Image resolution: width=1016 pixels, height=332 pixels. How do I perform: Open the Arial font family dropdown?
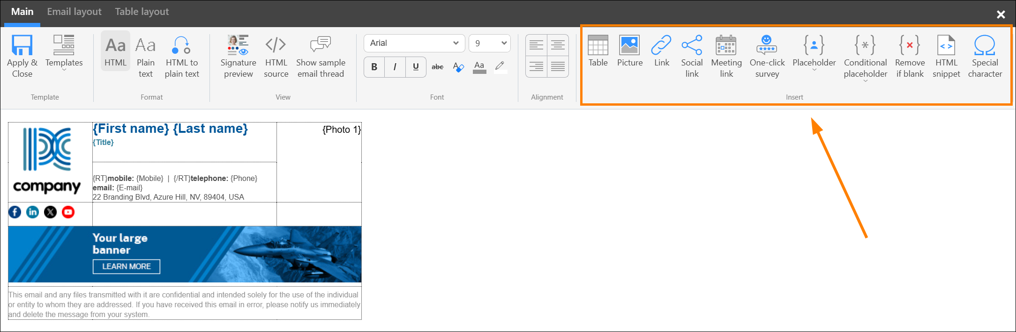[x=414, y=43]
